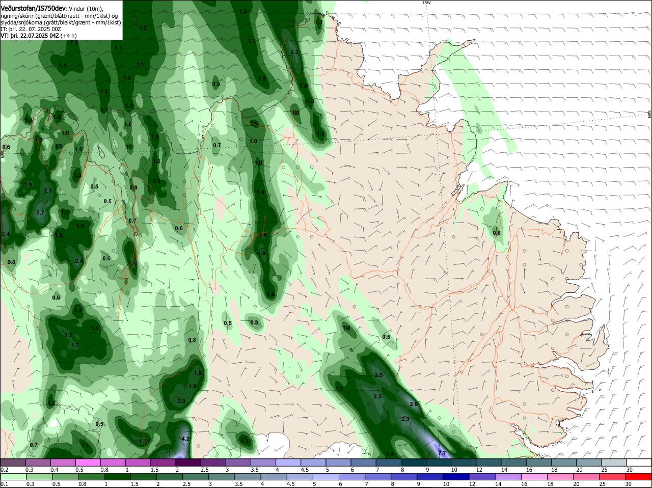Click the Veðurstofan/IS750dev title text
This screenshot has width=652, height=488.
click(33, 8)
